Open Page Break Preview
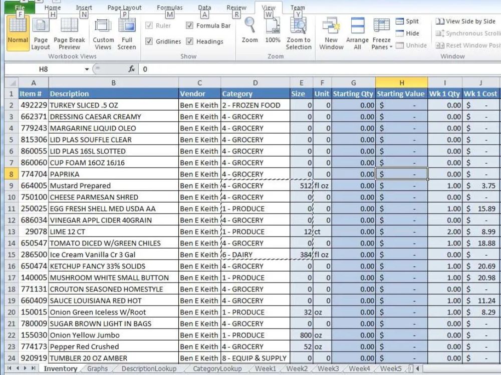501x375 pixels. (69, 34)
